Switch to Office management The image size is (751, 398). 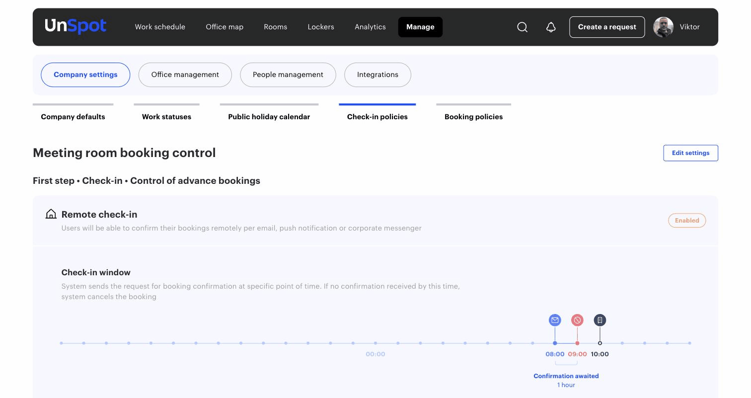tap(185, 75)
